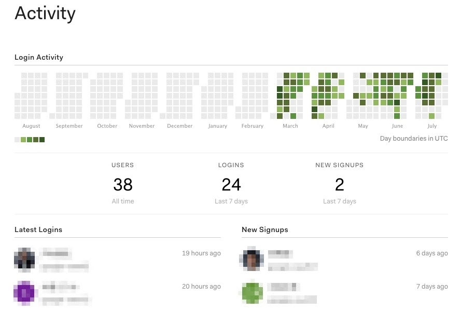
Task: Select the December month label
Action: (x=179, y=126)
